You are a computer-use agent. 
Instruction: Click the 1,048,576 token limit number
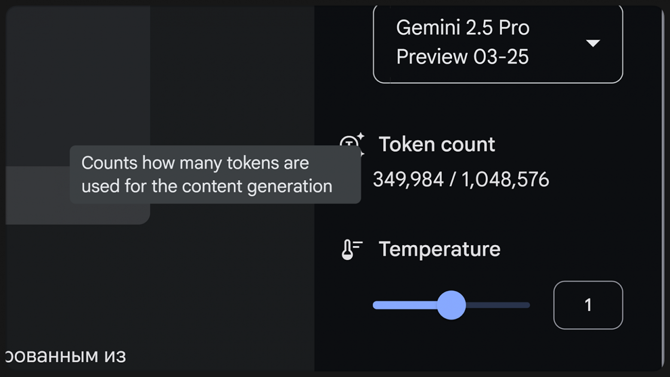505,180
